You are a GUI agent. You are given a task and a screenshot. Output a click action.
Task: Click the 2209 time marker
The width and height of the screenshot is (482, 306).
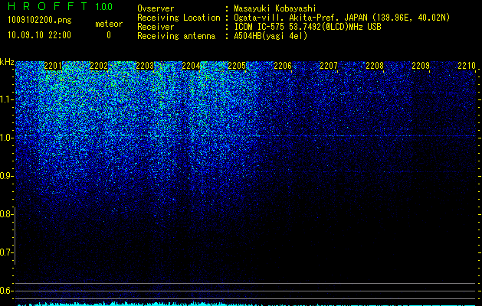(421, 66)
